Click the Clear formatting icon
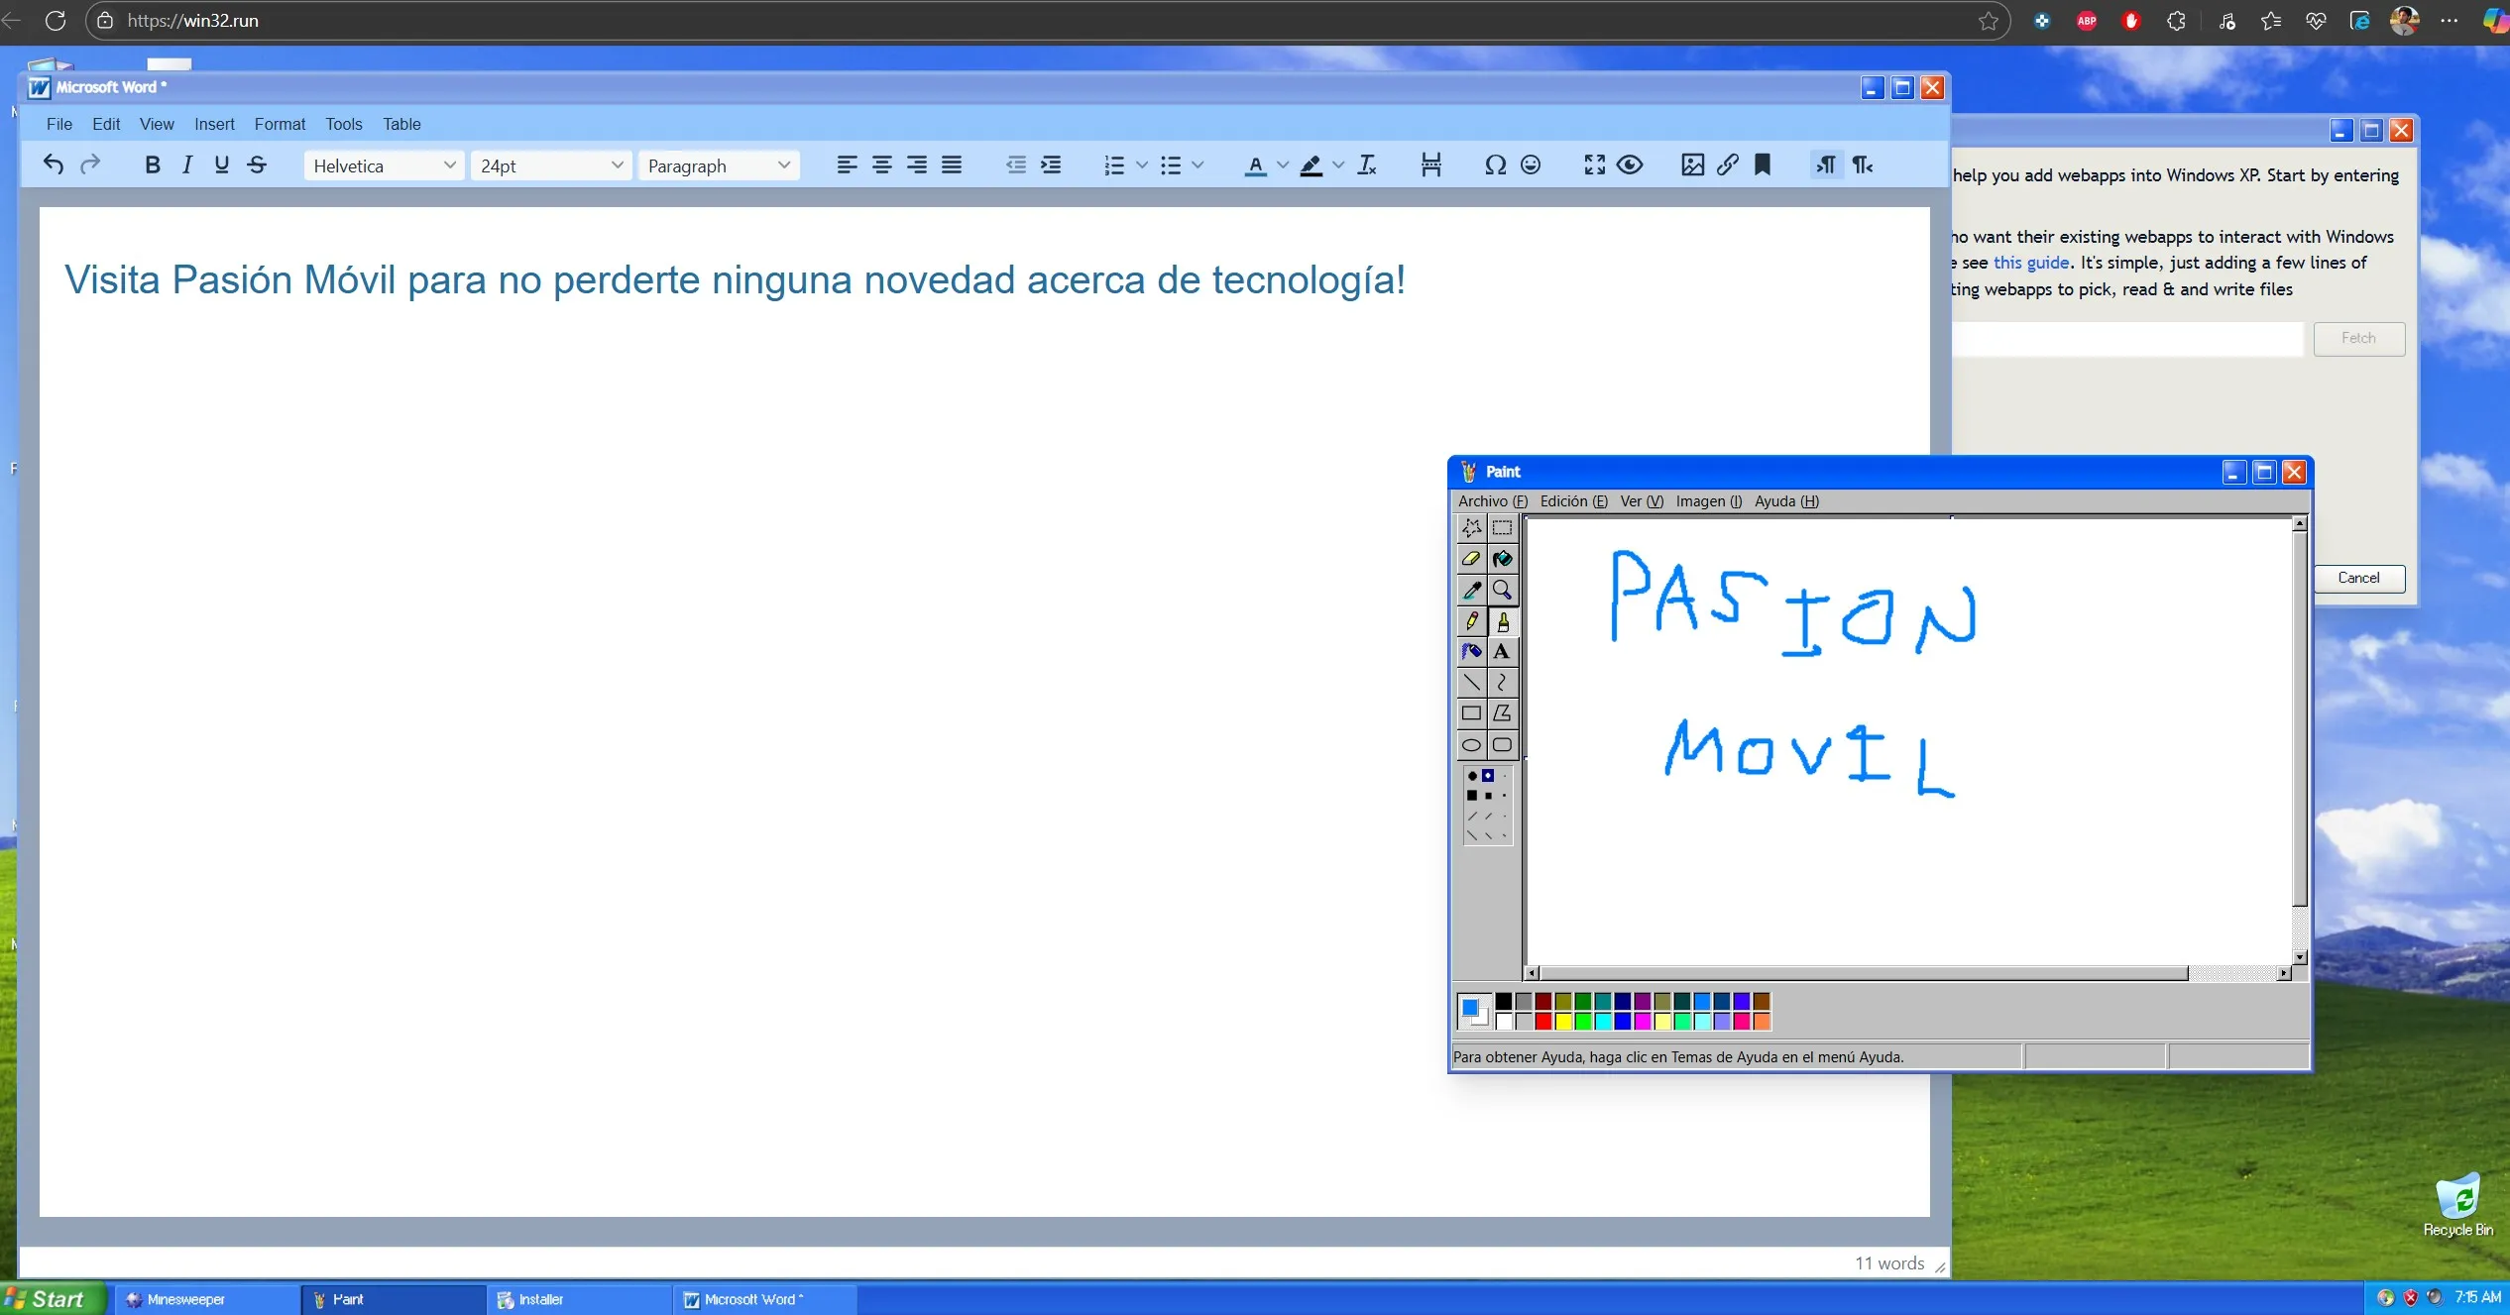 coord(1367,164)
